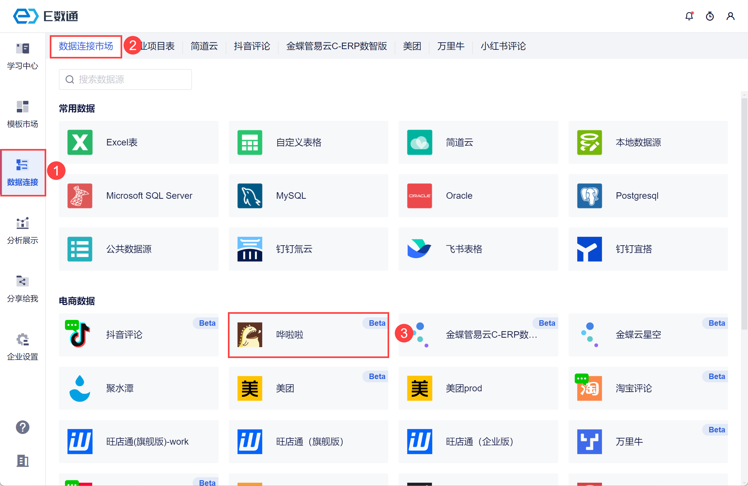The width and height of the screenshot is (748, 486).
Task: Switch to the 抖音评论 tab
Action: click(252, 46)
